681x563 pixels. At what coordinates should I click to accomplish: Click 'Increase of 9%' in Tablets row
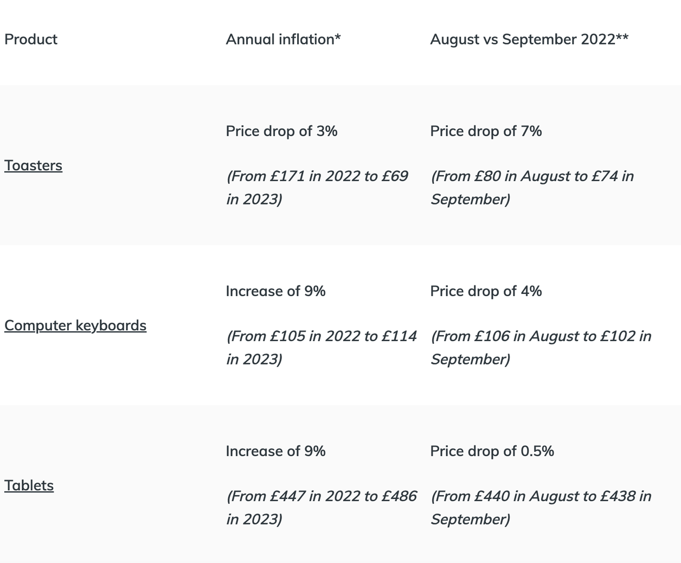[275, 451]
